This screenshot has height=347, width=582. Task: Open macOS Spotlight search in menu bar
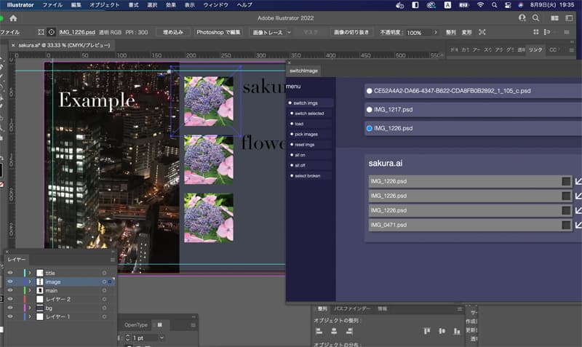pyautogui.click(x=494, y=5)
